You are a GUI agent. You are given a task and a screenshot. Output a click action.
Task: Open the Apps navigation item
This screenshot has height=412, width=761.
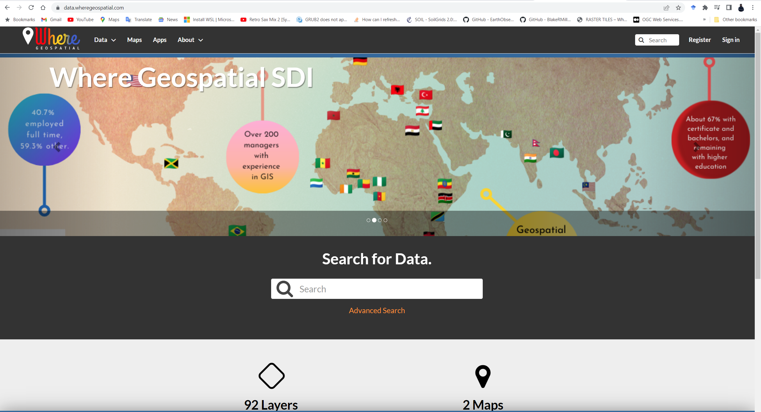pyautogui.click(x=160, y=40)
